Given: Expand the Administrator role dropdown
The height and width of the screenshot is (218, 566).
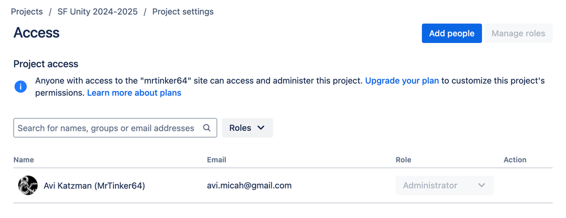Looking at the screenshot, I should coord(445,186).
